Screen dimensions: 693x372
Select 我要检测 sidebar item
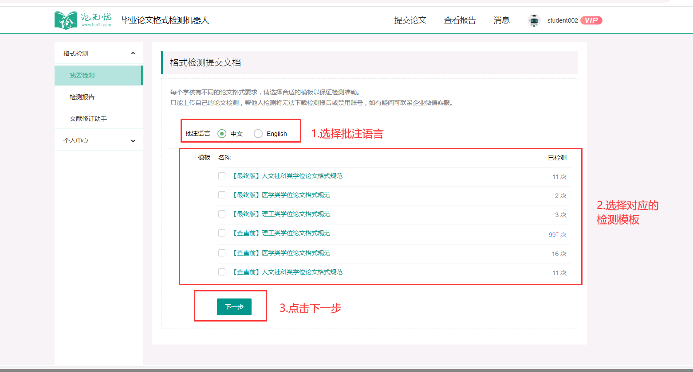tap(82, 75)
